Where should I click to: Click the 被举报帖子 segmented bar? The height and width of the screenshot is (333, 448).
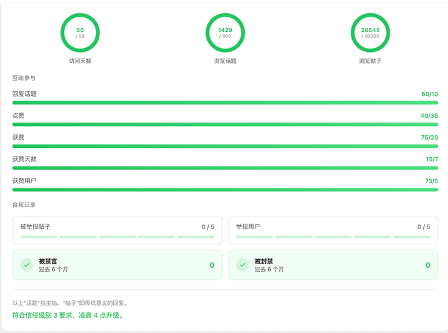coord(117,237)
